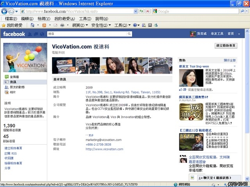Click the 讚 like button under Tsai ad
Screen dimensions: 250x187
[x=184, y=90]
